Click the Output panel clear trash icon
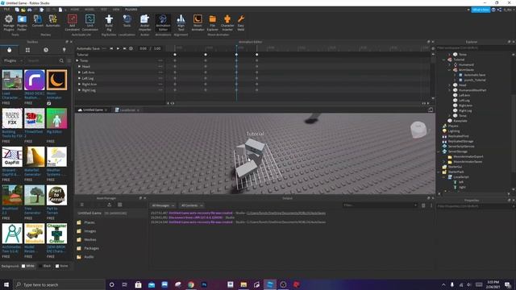This screenshot has height=290, width=516. click(x=423, y=205)
